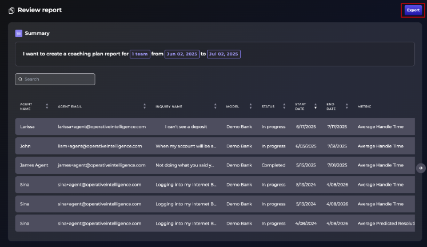Sort table by Start Date column arrows
Image resolution: width=427 pixels, height=247 pixels.
[316, 106]
